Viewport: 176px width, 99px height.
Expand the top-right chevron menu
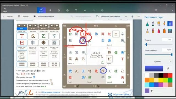[x=172, y=10]
